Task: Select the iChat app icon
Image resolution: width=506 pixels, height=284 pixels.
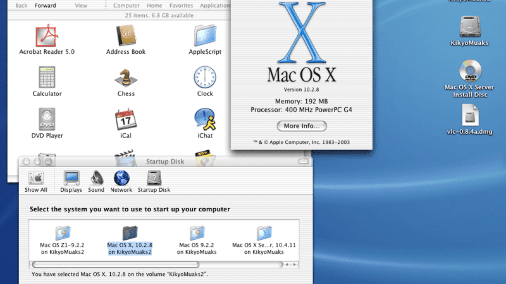Action: click(205, 120)
